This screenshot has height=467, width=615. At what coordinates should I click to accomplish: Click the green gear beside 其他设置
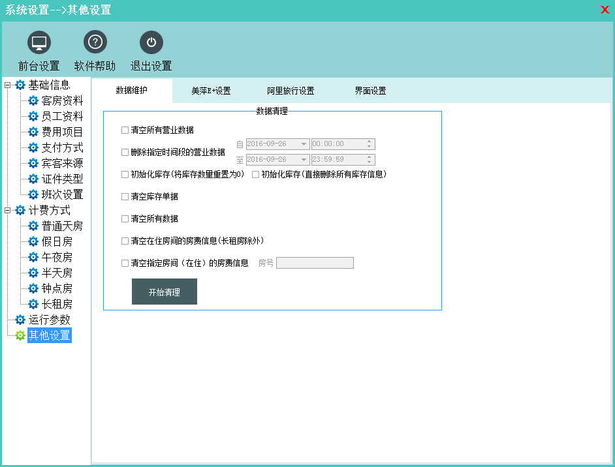point(20,335)
